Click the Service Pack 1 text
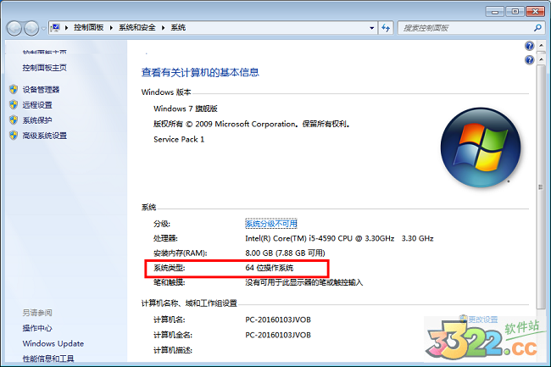 point(179,139)
